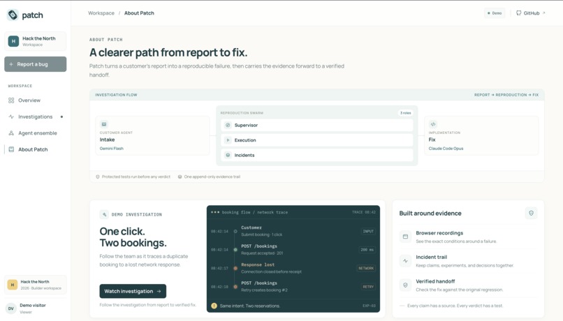Go to Investigations in sidebar
563x321 pixels.
(35, 117)
